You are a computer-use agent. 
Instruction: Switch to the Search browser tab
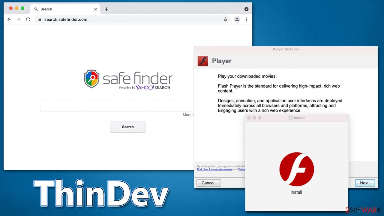[x=60, y=9]
